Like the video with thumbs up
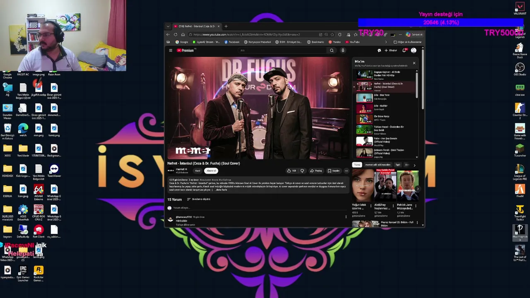The width and height of the screenshot is (530, 298). click(291, 171)
